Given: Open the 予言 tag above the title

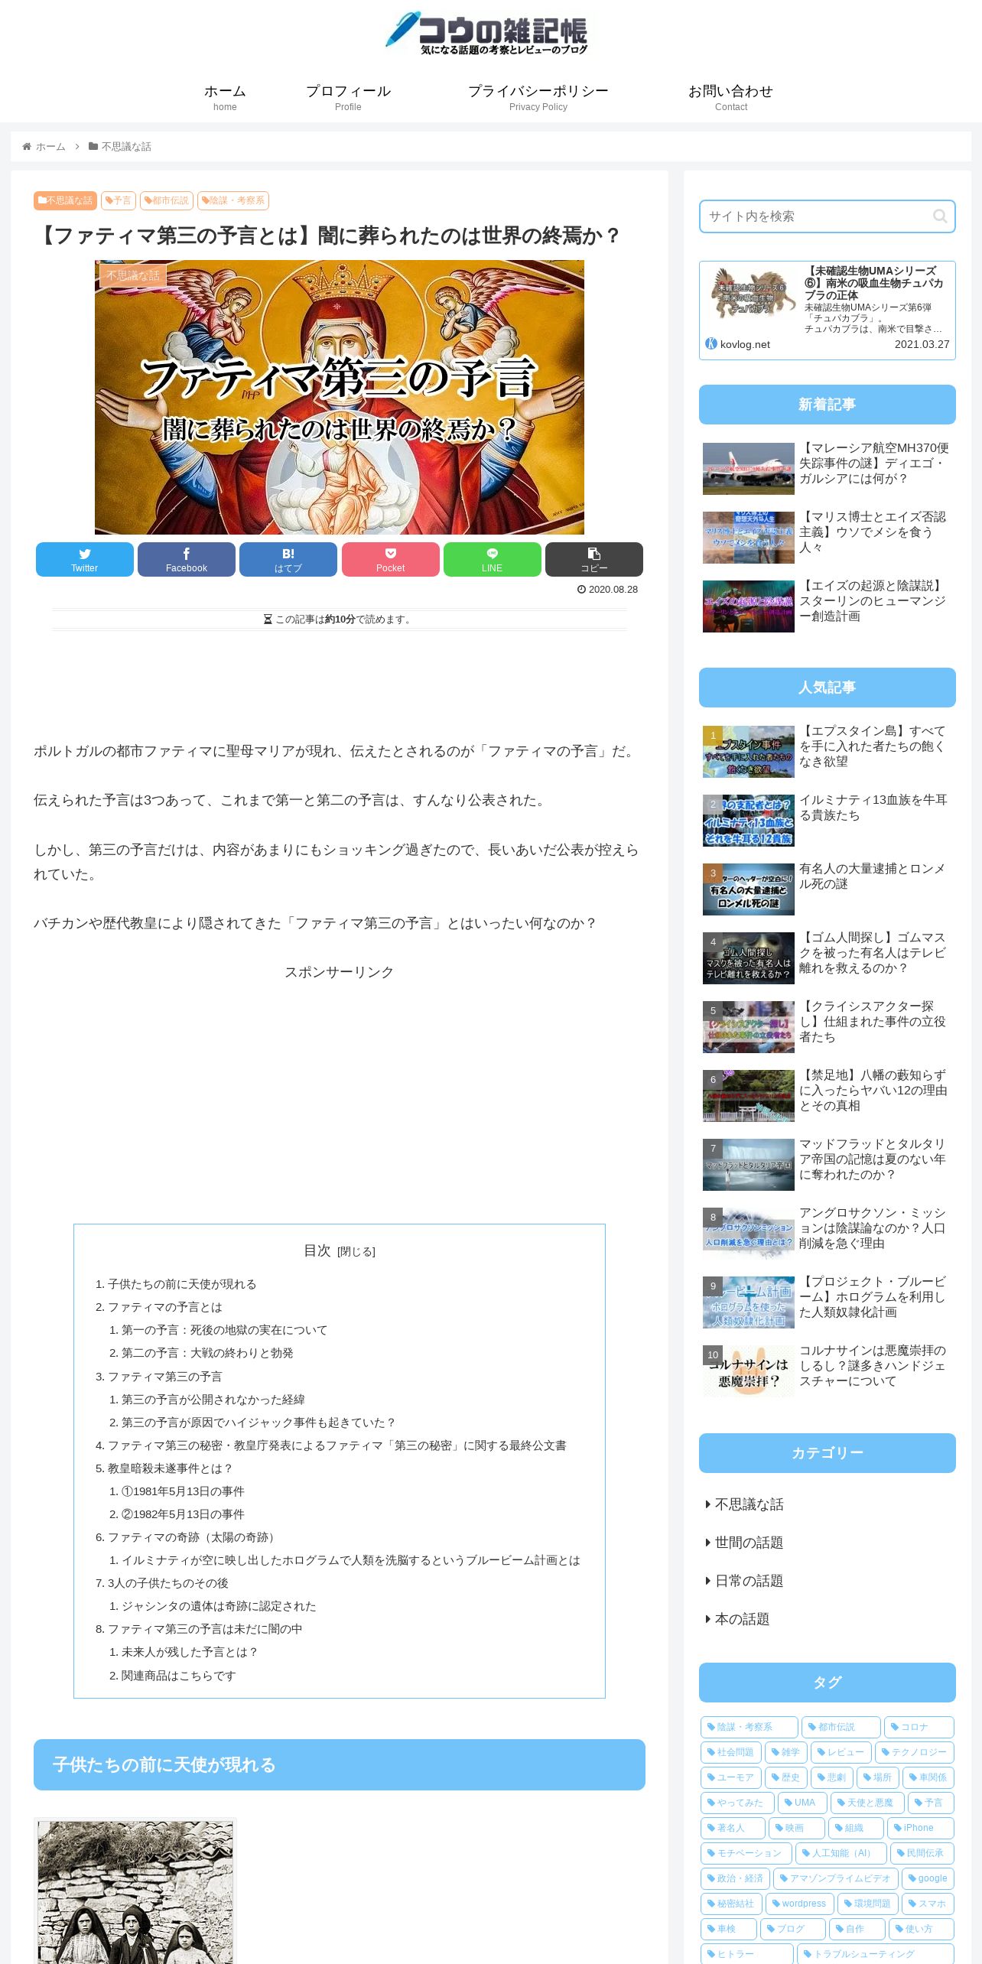Looking at the screenshot, I should pyautogui.click(x=119, y=200).
